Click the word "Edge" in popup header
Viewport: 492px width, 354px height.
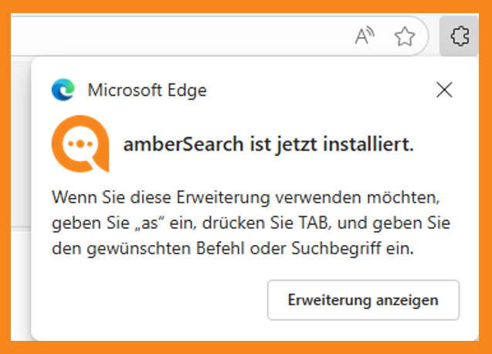187,91
